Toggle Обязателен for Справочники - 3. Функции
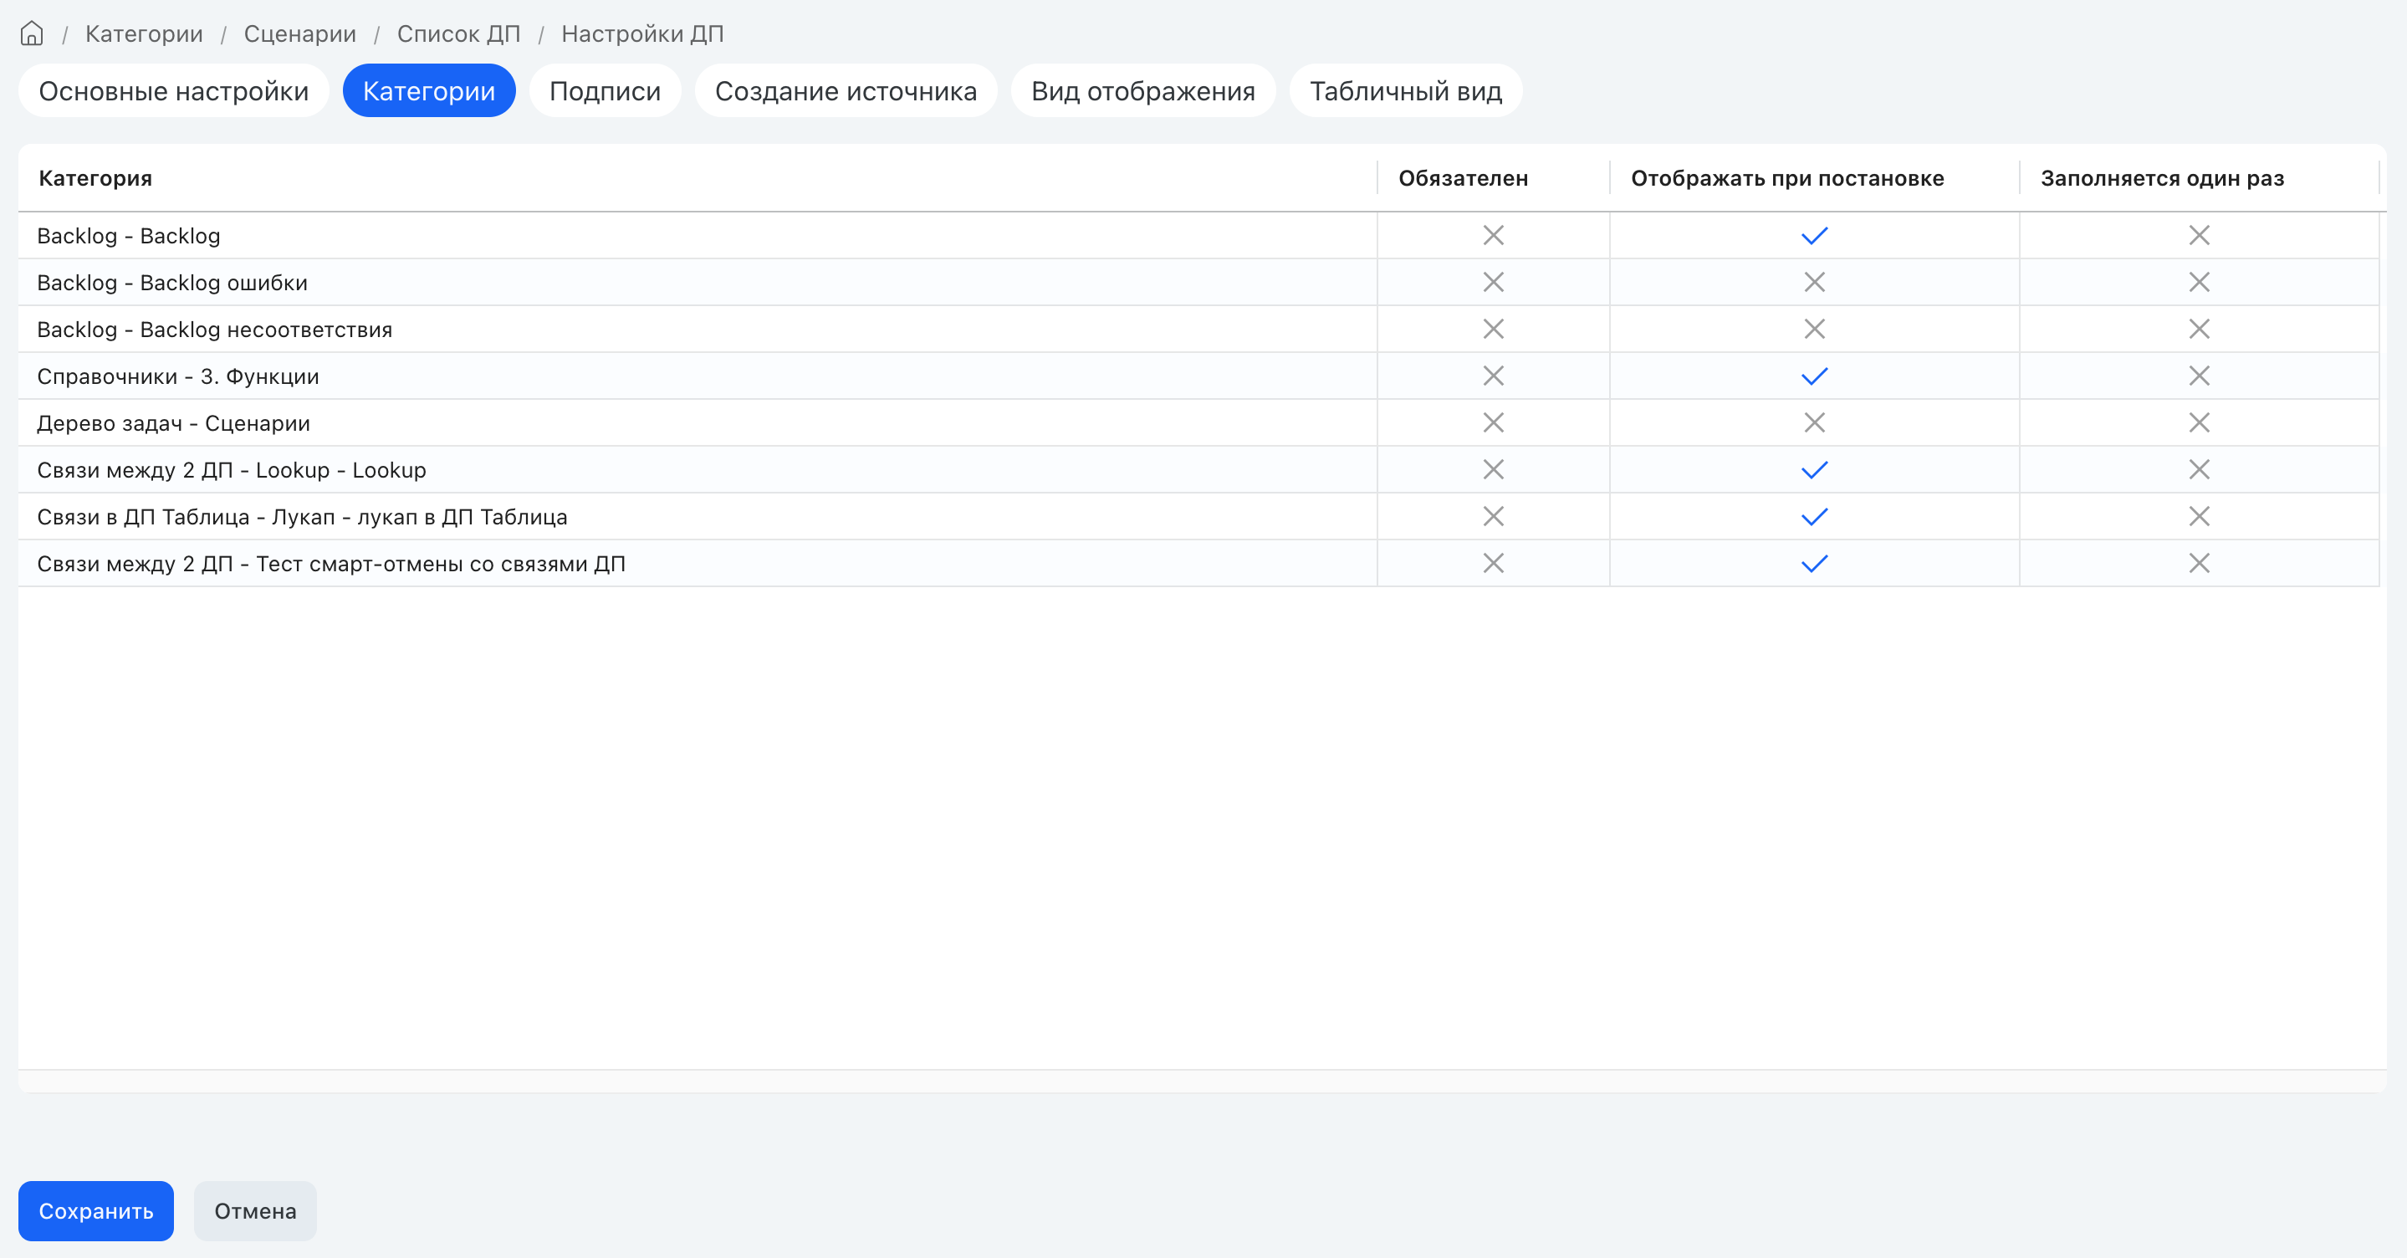Screen dimensions: 2407x1258 (x=1493, y=376)
